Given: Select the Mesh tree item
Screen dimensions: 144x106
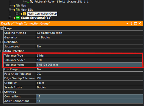Looking at the screenshot, I should click(x=24, y=6).
